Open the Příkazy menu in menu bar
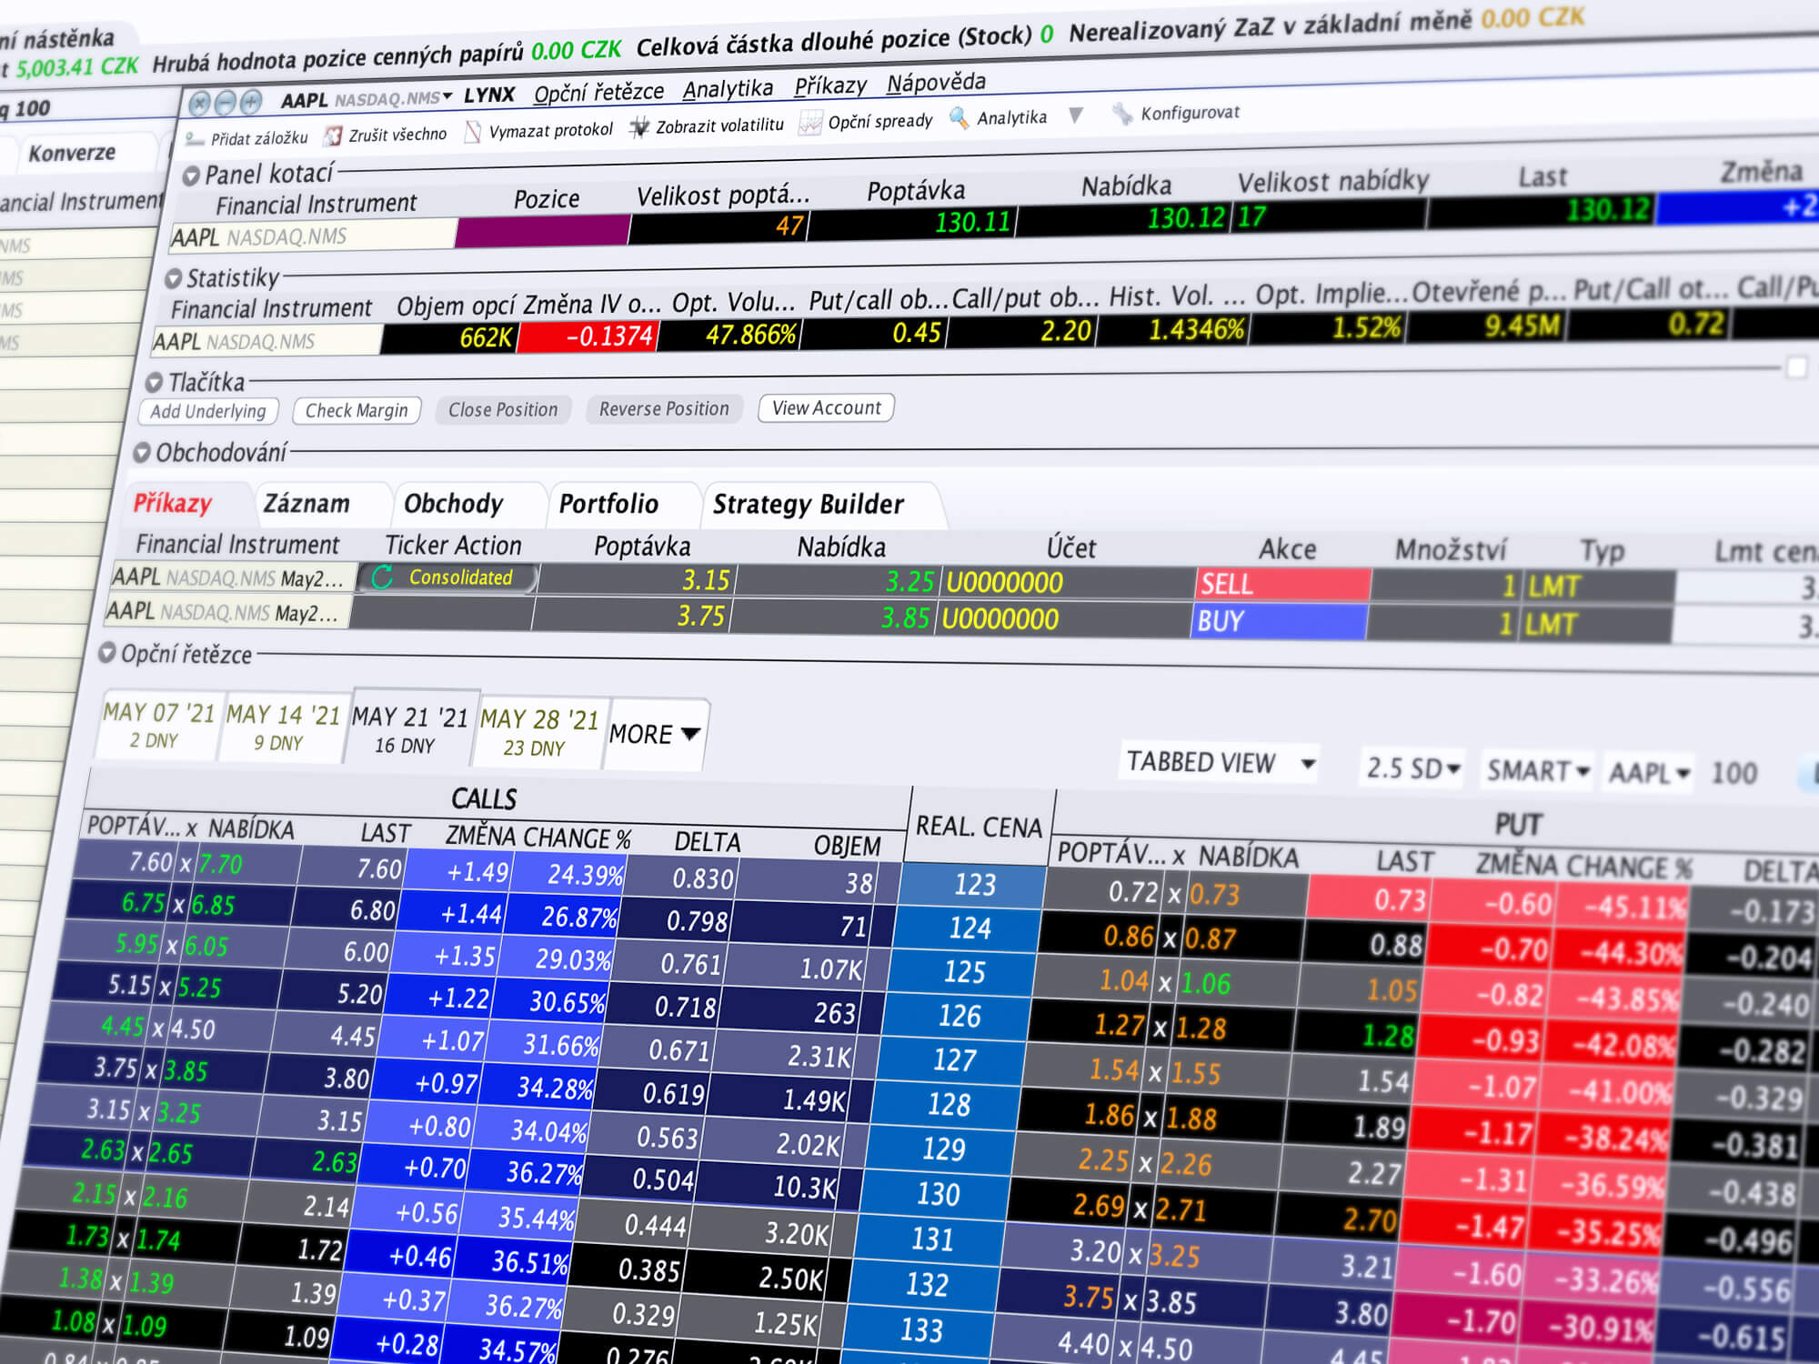Image resolution: width=1819 pixels, height=1364 pixels. pyautogui.click(x=830, y=85)
